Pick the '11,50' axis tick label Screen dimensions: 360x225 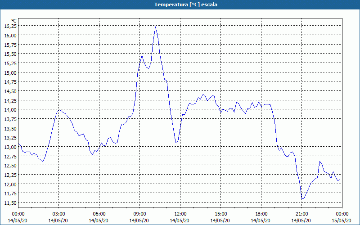click(x=10, y=203)
